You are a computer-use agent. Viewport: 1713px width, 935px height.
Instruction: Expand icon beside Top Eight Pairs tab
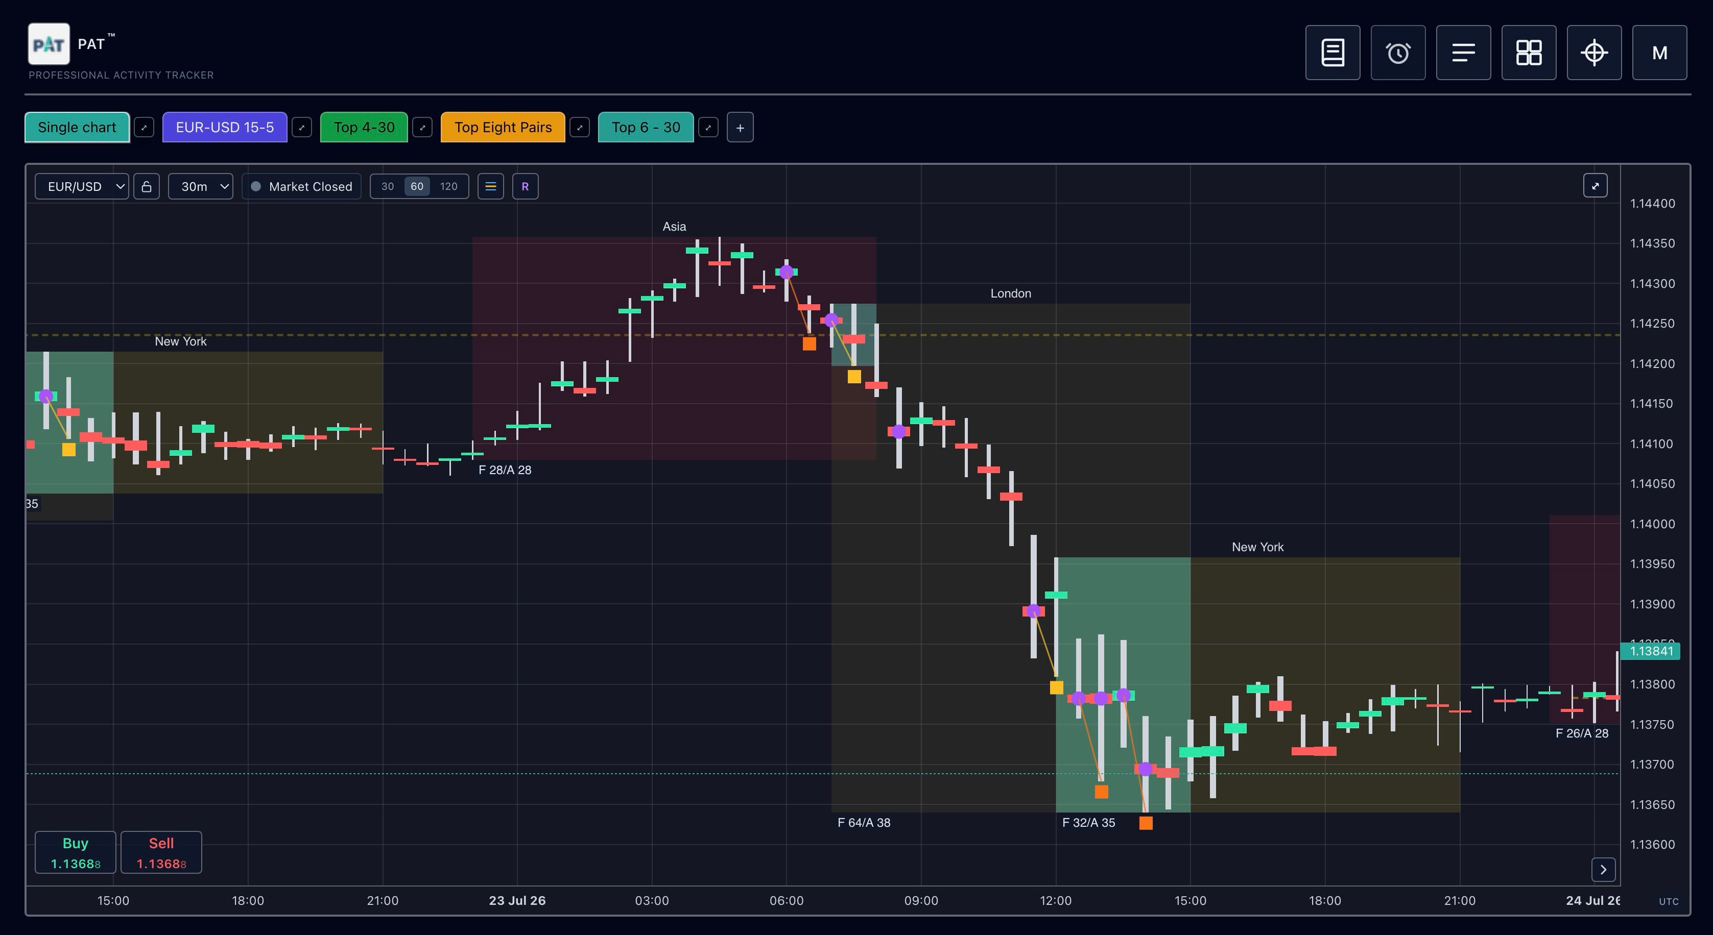580,127
